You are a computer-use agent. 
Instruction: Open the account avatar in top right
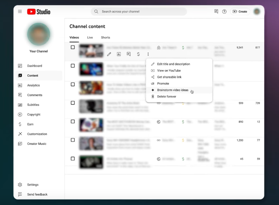coord(257,12)
